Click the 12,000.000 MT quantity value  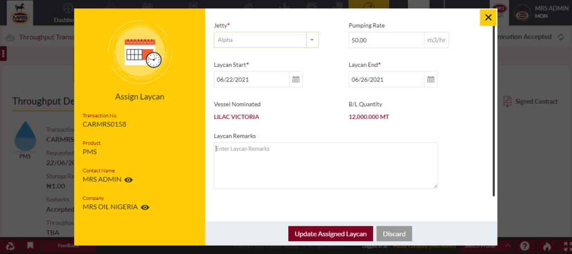pyautogui.click(x=369, y=117)
